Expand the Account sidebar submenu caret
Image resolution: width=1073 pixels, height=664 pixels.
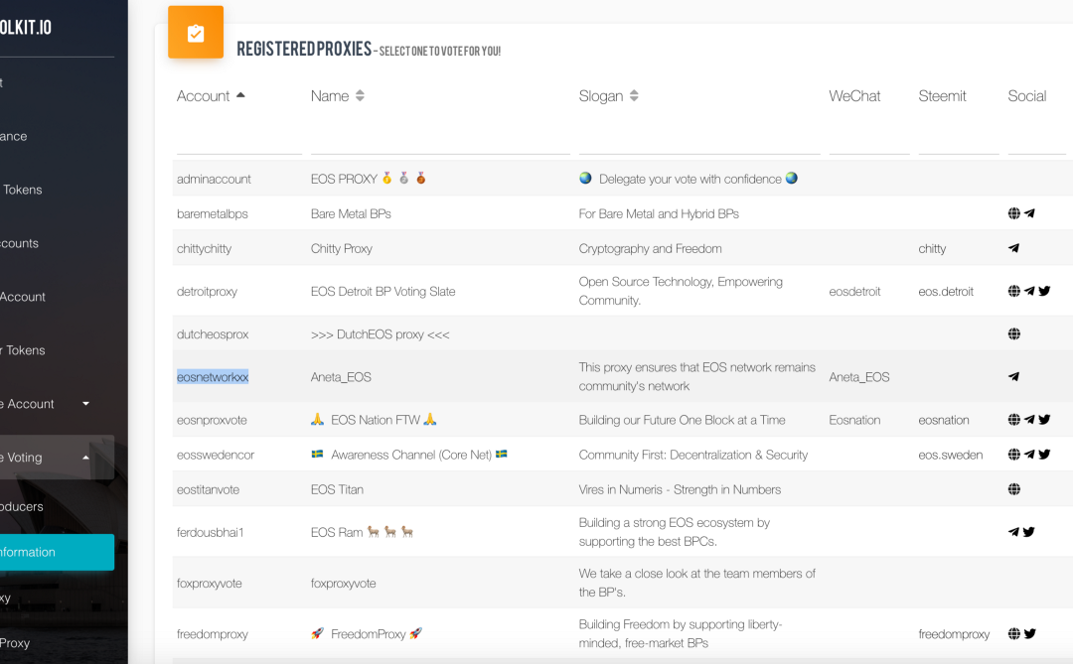tap(85, 404)
